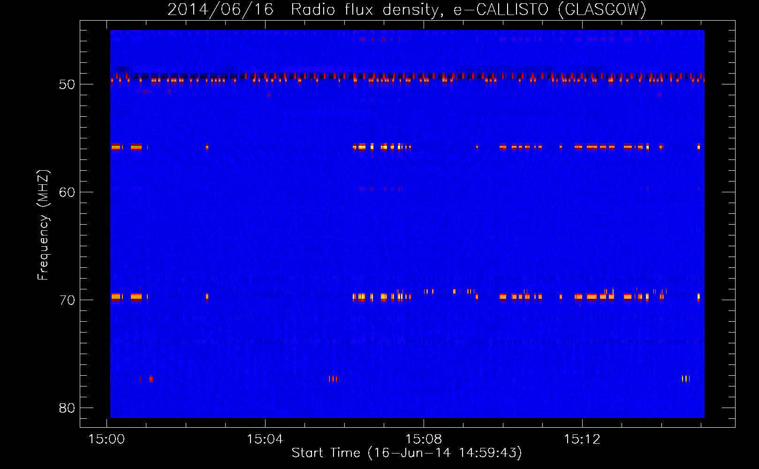Image resolution: width=759 pixels, height=469 pixels.
Task: Click the "Start Time (16-Jun-14 14:59:43)" label
Action: (407, 453)
